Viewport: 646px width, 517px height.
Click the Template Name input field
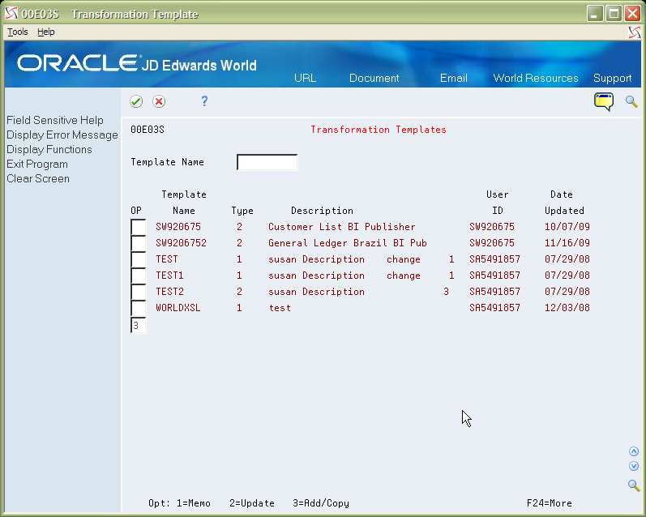[267, 162]
